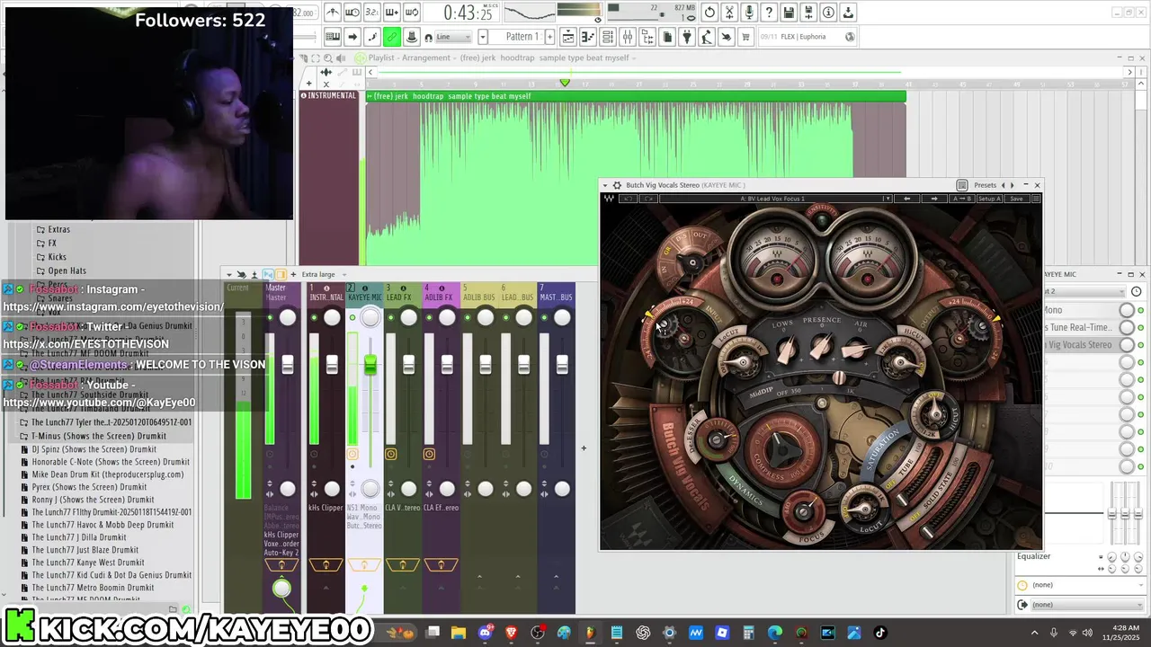This screenshot has height=647, width=1151.
Task: Mute the INSTRUMENTAL mixer track via its green light
Action: (x=313, y=318)
